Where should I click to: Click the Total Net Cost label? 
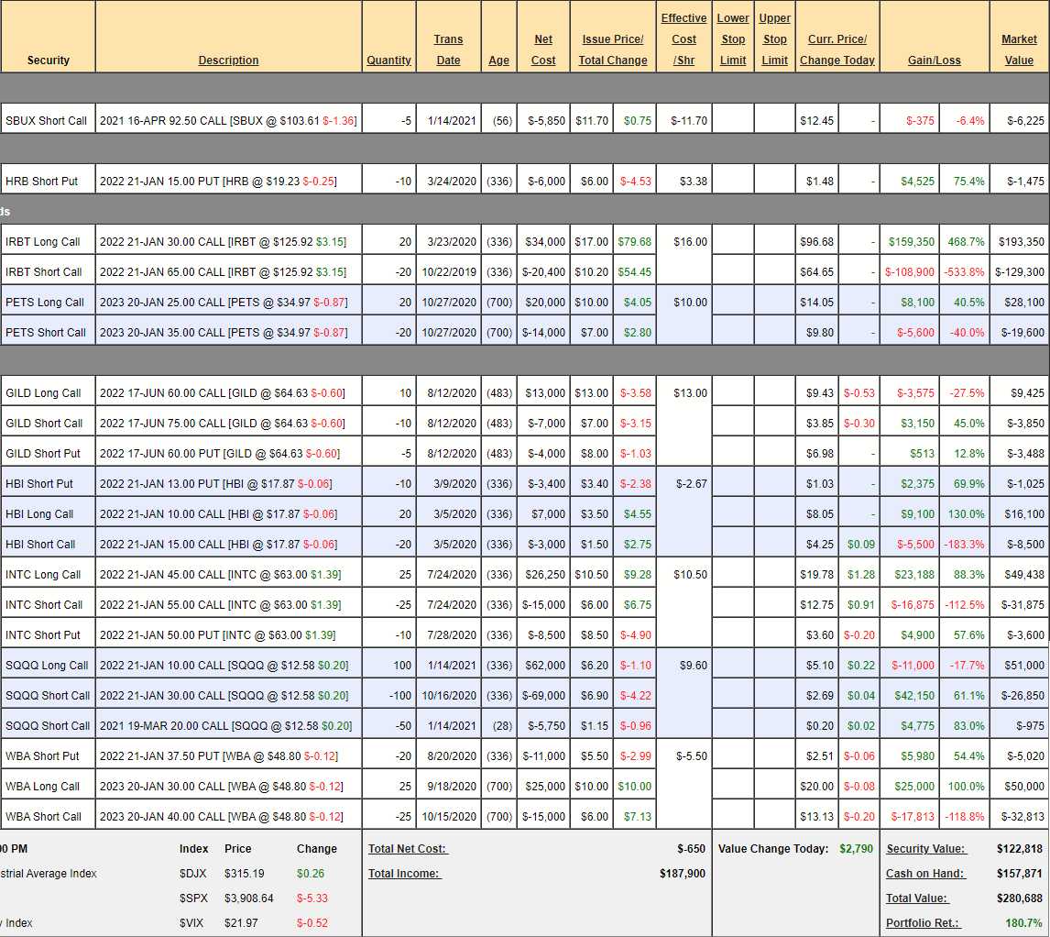click(x=408, y=849)
